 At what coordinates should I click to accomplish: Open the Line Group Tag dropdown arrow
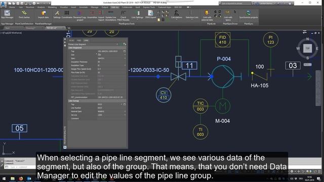(x=121, y=105)
